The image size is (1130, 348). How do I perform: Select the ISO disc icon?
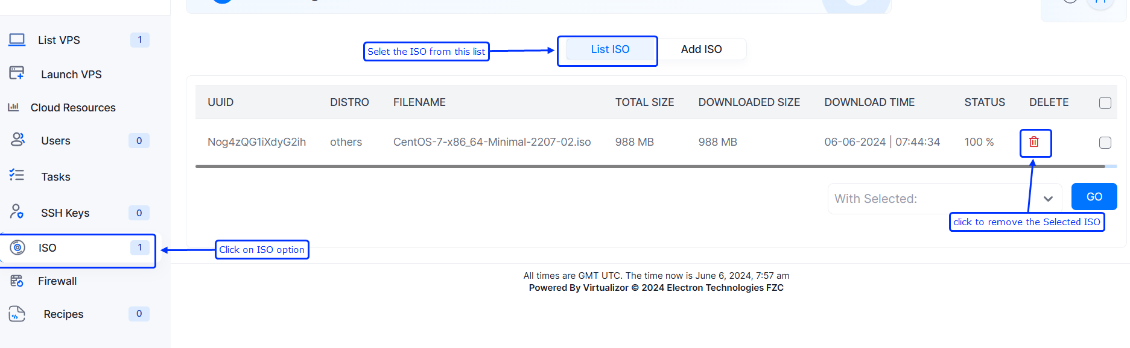(x=18, y=247)
